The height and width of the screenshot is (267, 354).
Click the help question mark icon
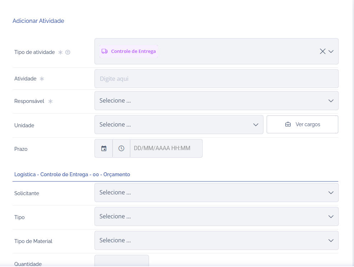tap(68, 52)
